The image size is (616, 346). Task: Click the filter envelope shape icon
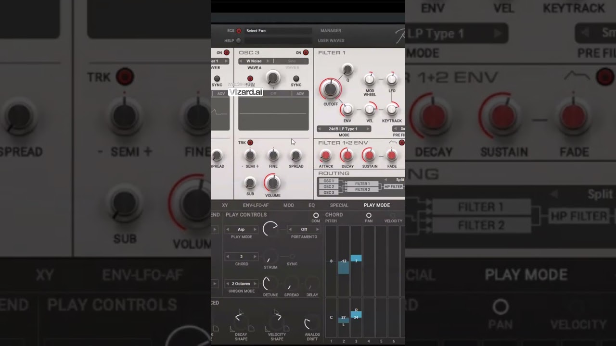(393, 142)
